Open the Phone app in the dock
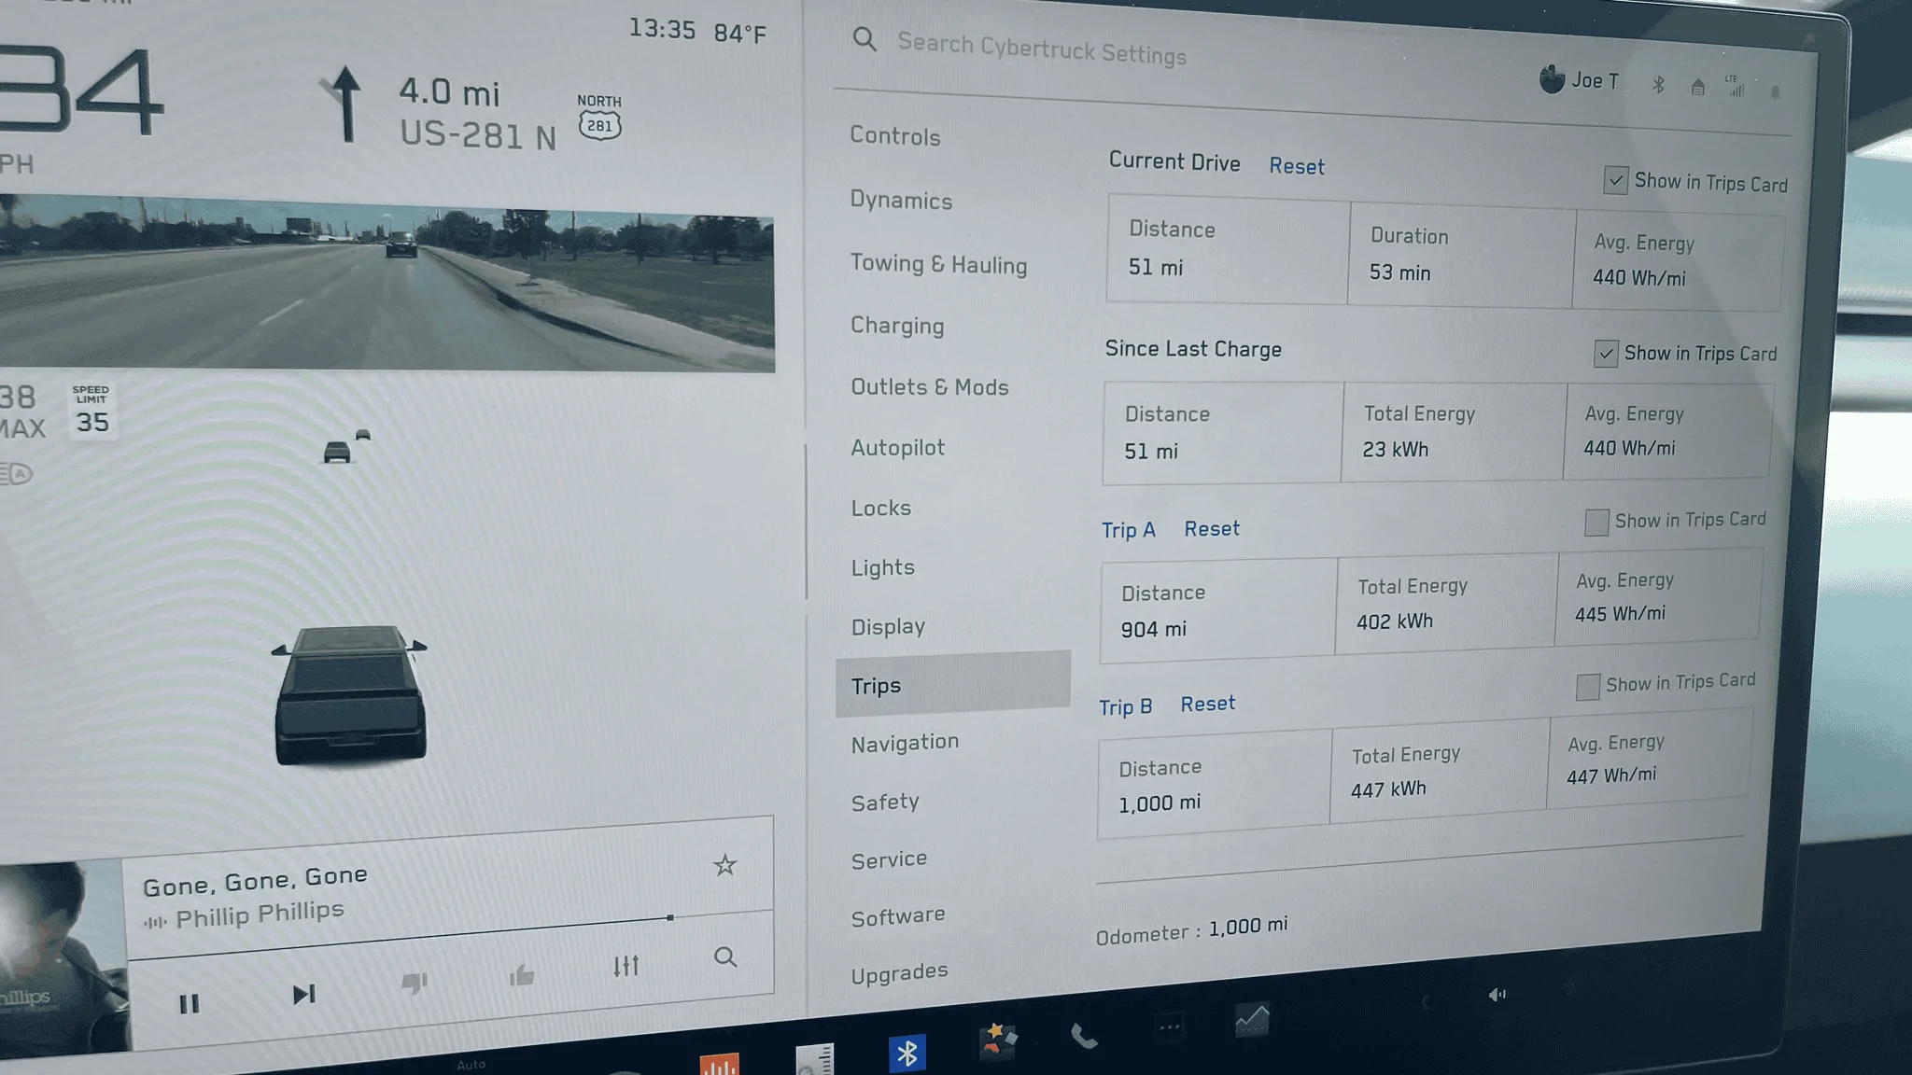Image resolution: width=1912 pixels, height=1075 pixels. click(x=1084, y=1035)
